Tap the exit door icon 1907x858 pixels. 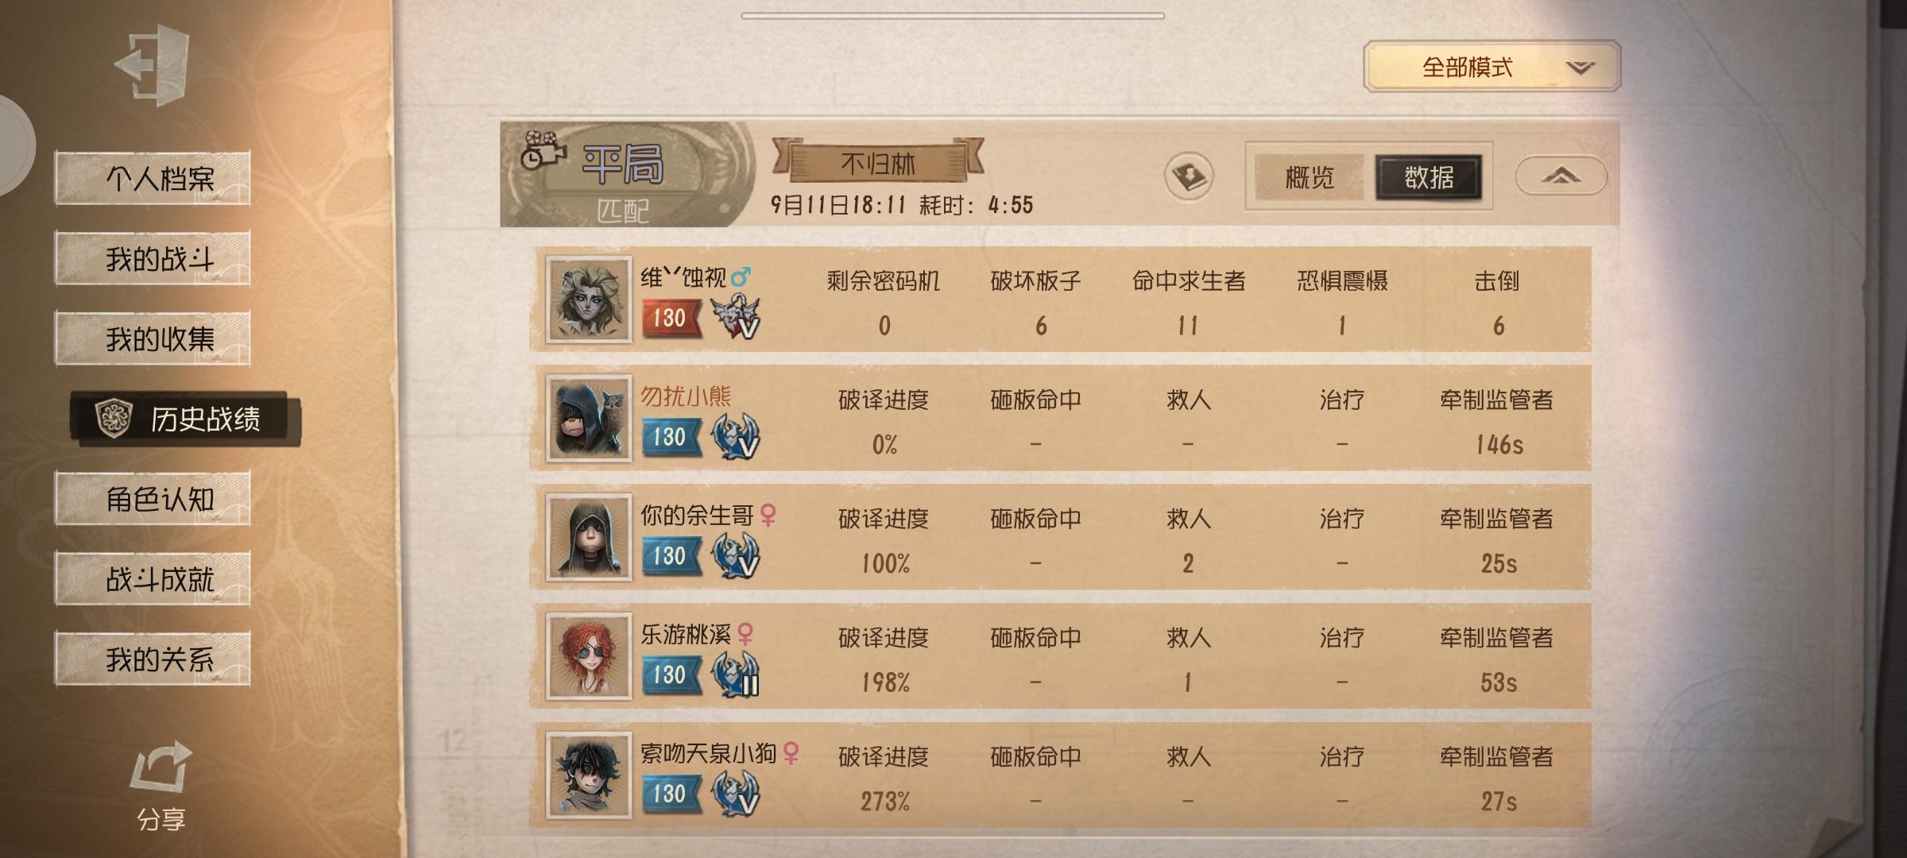point(152,65)
